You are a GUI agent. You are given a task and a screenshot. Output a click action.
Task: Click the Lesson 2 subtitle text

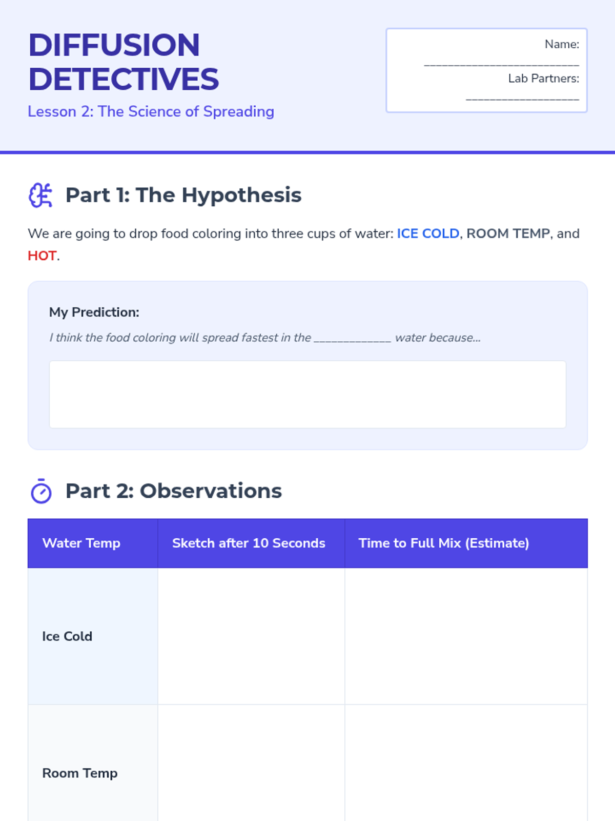pyautogui.click(x=151, y=112)
